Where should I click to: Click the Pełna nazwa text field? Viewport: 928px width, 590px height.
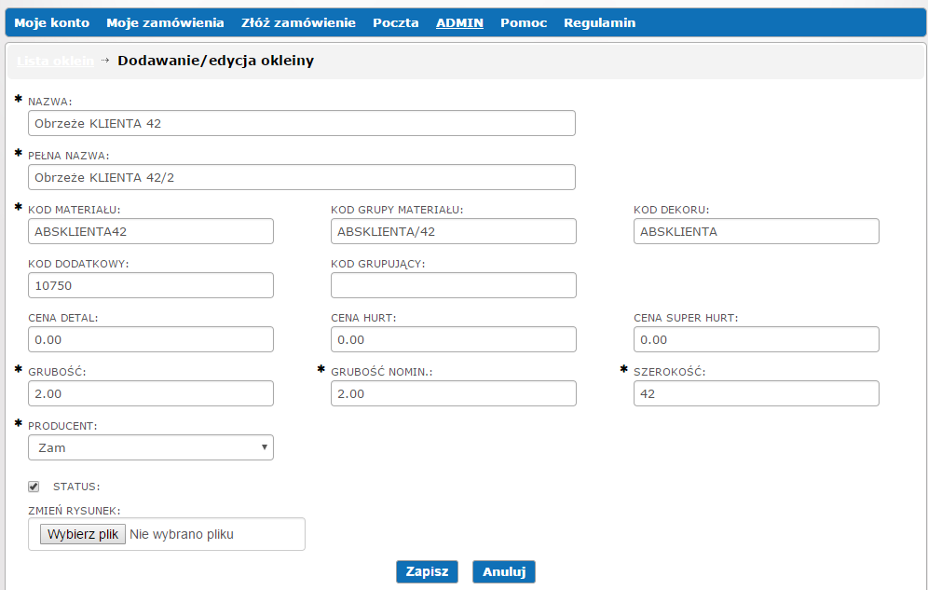click(x=301, y=177)
